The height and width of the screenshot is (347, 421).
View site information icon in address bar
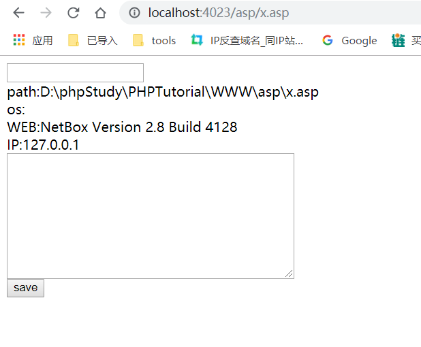(134, 13)
